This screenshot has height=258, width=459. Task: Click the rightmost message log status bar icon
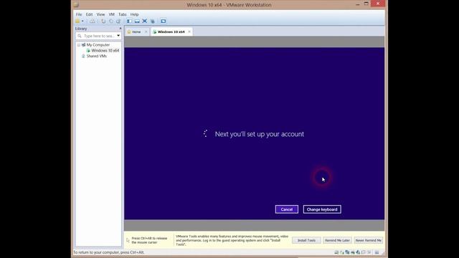pos(377,252)
